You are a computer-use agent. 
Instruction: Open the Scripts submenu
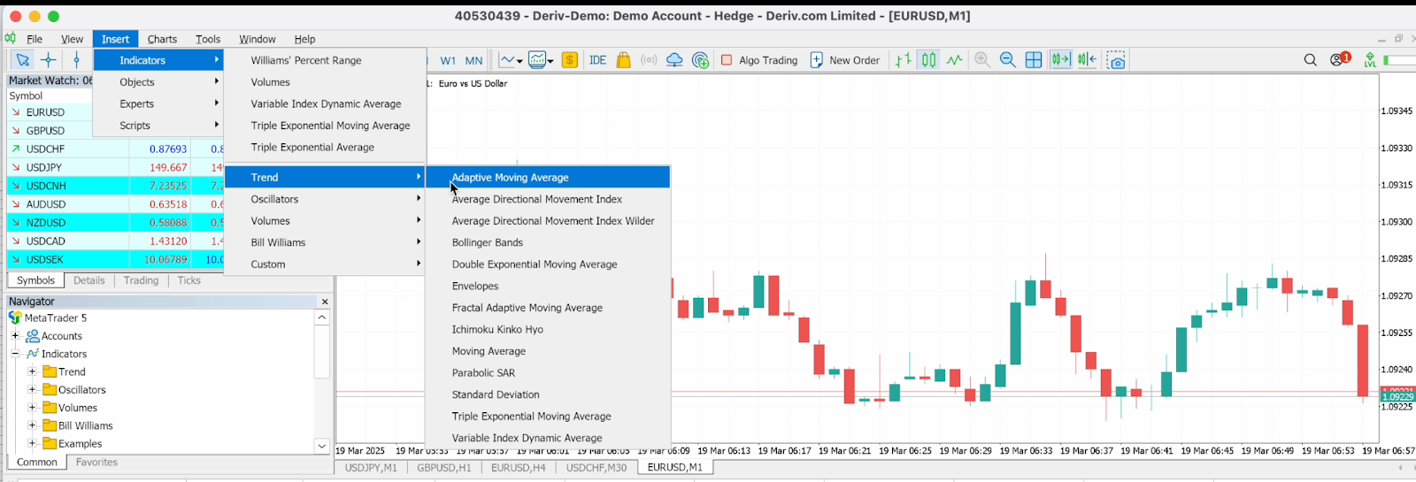(158, 126)
